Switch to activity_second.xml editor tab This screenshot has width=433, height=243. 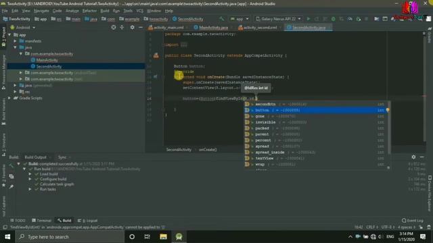pyautogui.click(x=260, y=28)
